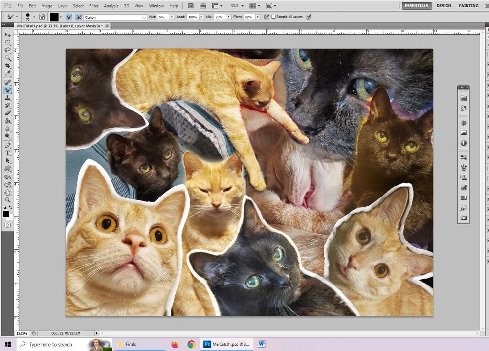
Task: Open the Filter menu
Action: (x=94, y=6)
